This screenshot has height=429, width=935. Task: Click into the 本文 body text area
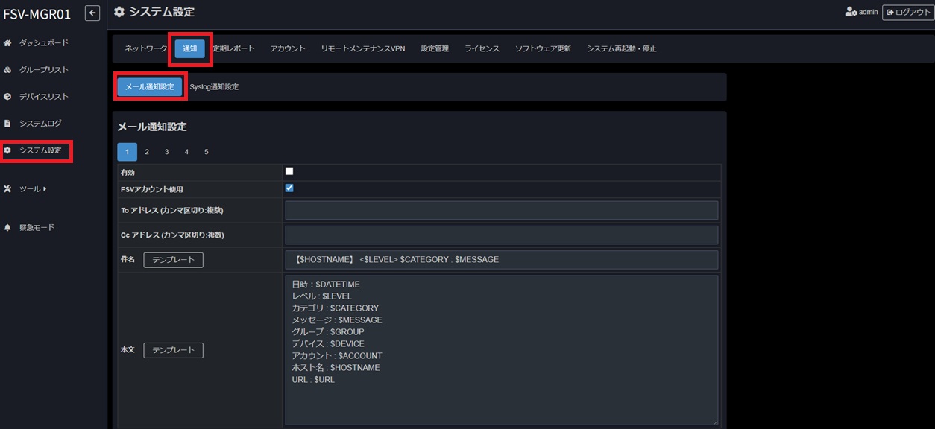(x=501, y=350)
